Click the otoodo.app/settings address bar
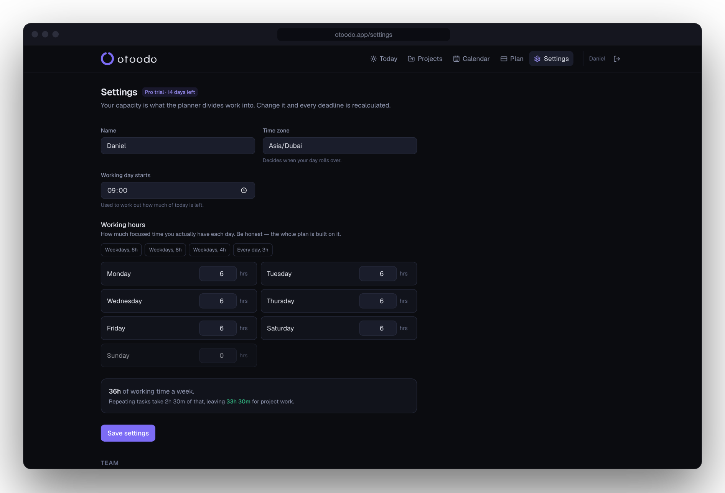Screen dimensions: 725x493 point(364,35)
